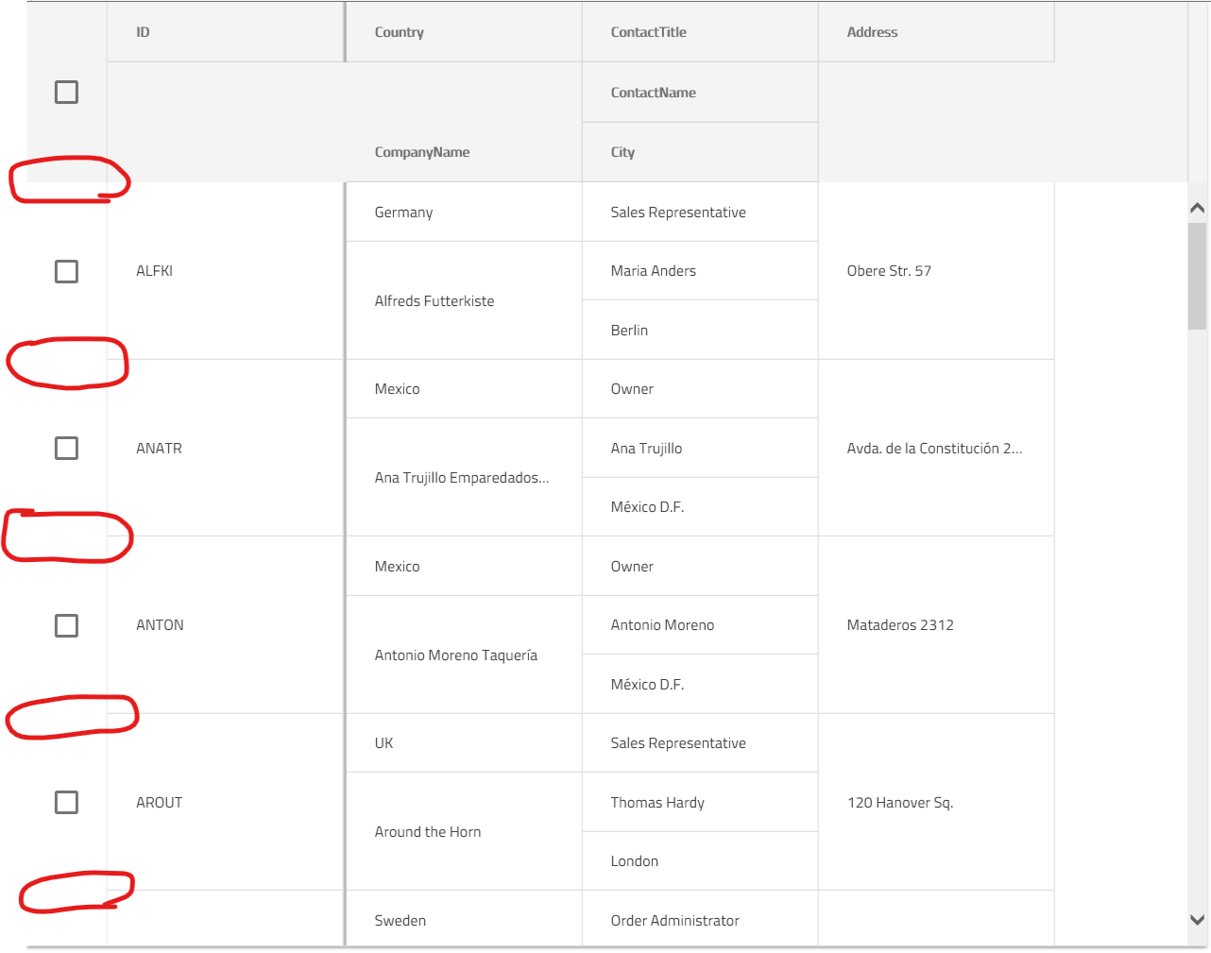Toggle the select-all checkbox in the header
The width and height of the screenshot is (1211, 953).
click(66, 92)
